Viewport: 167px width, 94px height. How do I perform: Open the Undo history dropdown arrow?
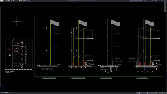pos(16,1)
